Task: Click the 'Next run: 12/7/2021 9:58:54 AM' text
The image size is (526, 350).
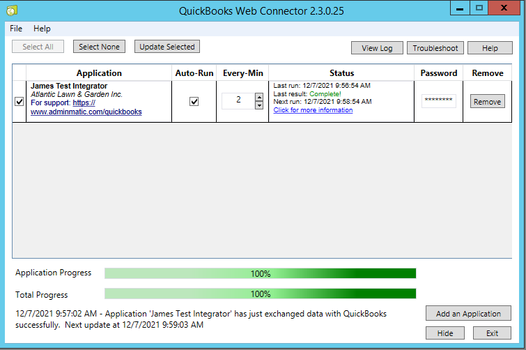Action: click(323, 101)
